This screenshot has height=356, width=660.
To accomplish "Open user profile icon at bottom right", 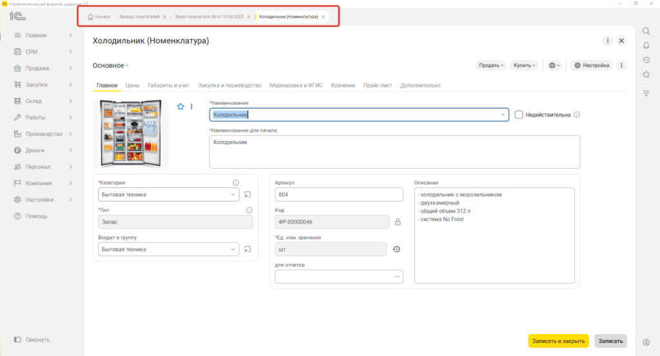I will click(x=646, y=342).
